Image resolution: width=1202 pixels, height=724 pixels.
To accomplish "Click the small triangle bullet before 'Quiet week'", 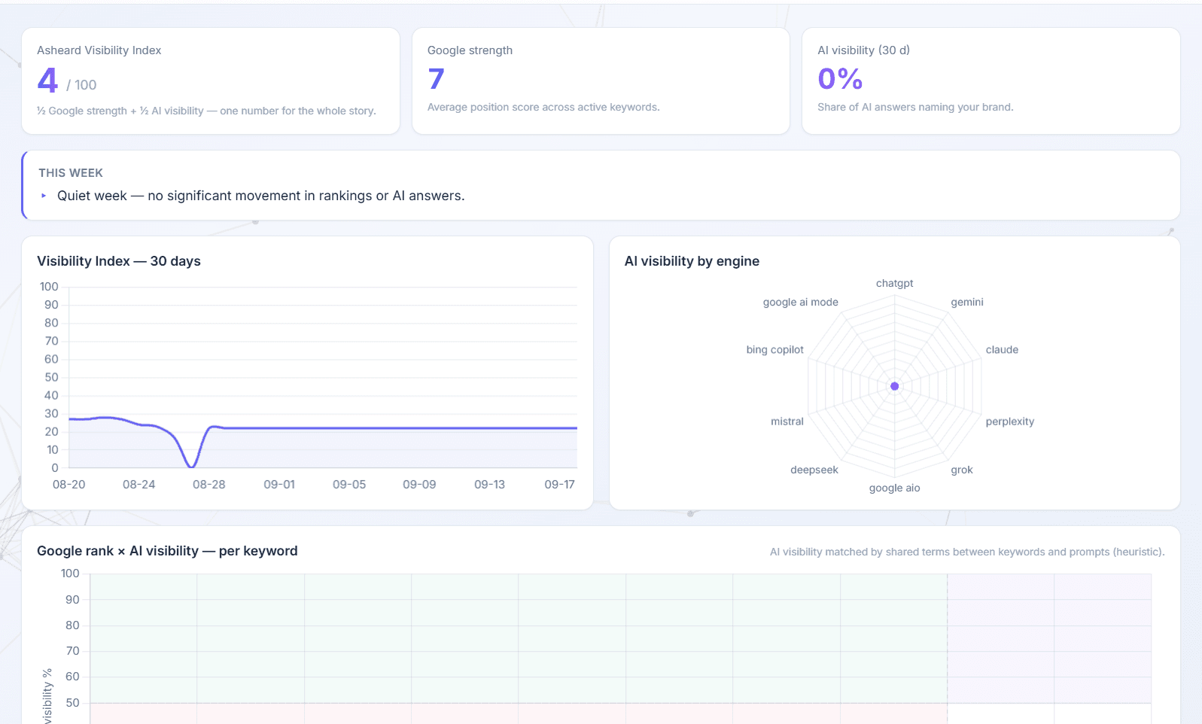I will pyautogui.click(x=44, y=196).
